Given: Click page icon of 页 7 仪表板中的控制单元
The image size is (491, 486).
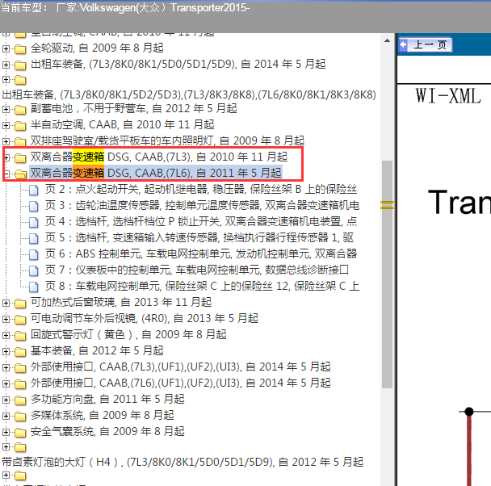Looking at the screenshot, I should coord(33,270).
